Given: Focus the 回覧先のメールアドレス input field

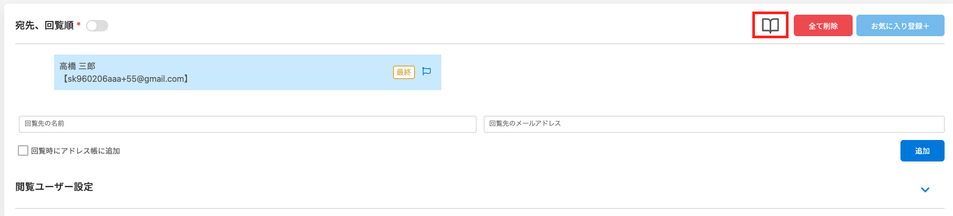Looking at the screenshot, I should point(714,124).
